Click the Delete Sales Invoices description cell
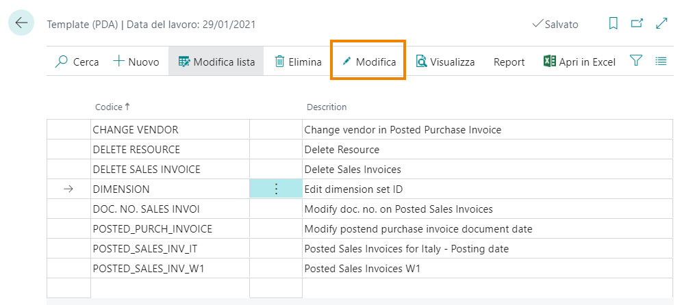 (353, 170)
